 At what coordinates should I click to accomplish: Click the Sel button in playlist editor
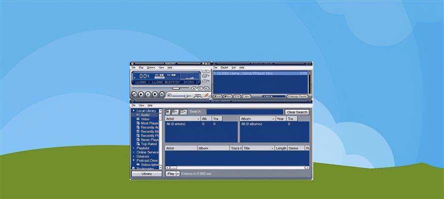[x=237, y=96]
